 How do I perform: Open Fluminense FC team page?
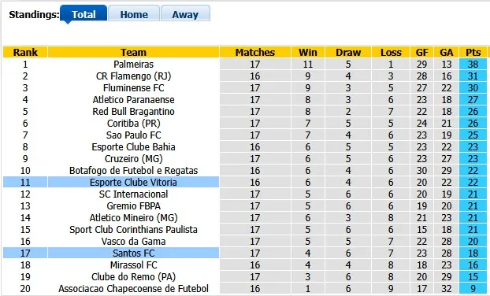point(133,88)
